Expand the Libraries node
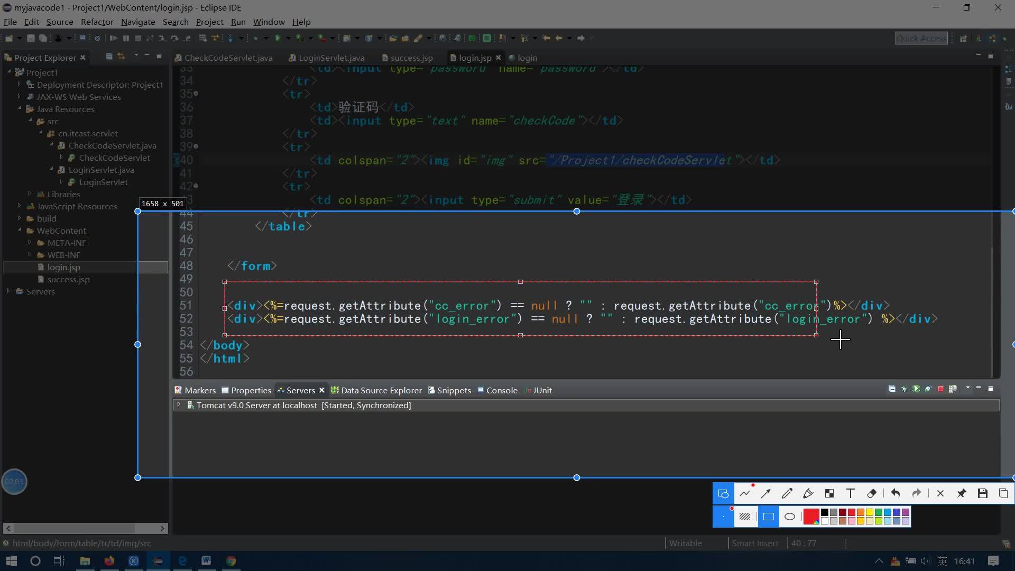Image resolution: width=1015 pixels, height=571 pixels. [x=30, y=194]
